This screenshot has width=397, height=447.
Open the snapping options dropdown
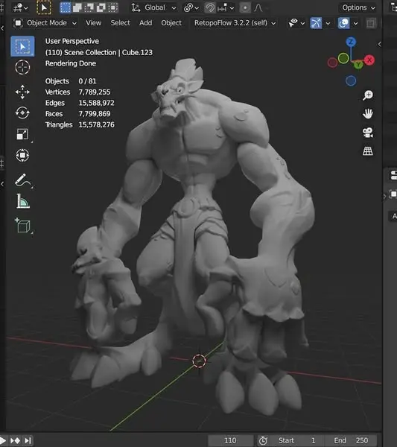(226, 7)
